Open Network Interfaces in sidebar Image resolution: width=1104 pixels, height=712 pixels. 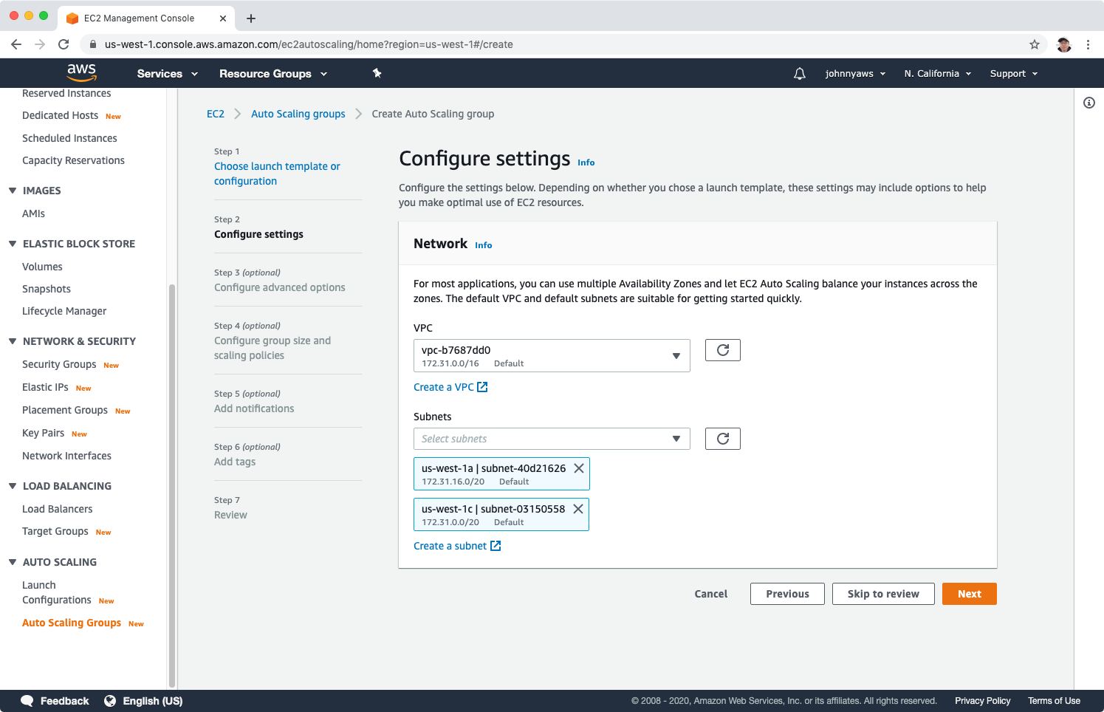(66, 456)
